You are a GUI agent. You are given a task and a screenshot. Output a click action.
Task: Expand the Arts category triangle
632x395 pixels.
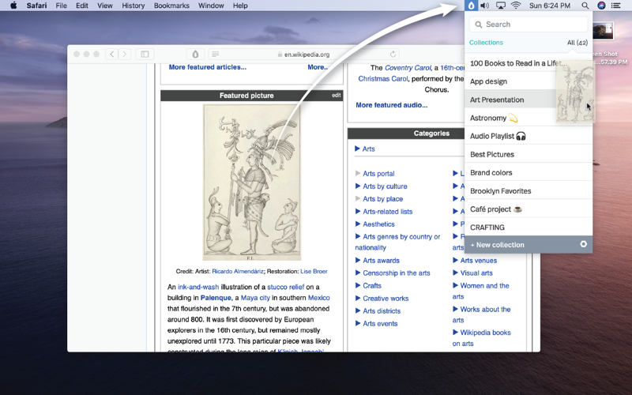coord(358,149)
